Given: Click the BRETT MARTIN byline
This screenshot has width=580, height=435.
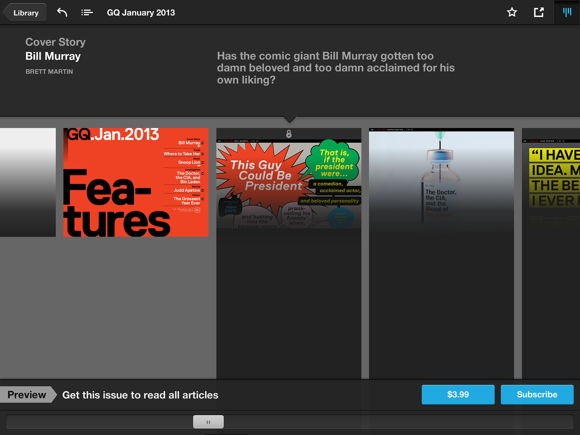Looking at the screenshot, I should click(x=49, y=72).
